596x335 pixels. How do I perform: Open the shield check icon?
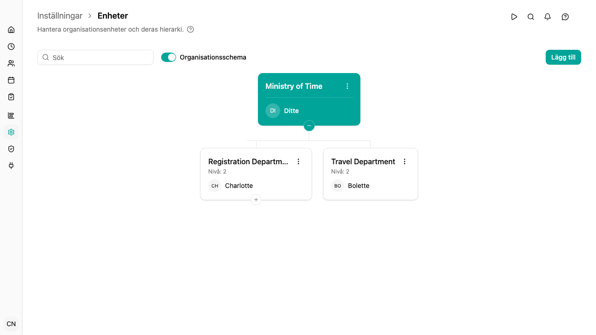coord(11,149)
